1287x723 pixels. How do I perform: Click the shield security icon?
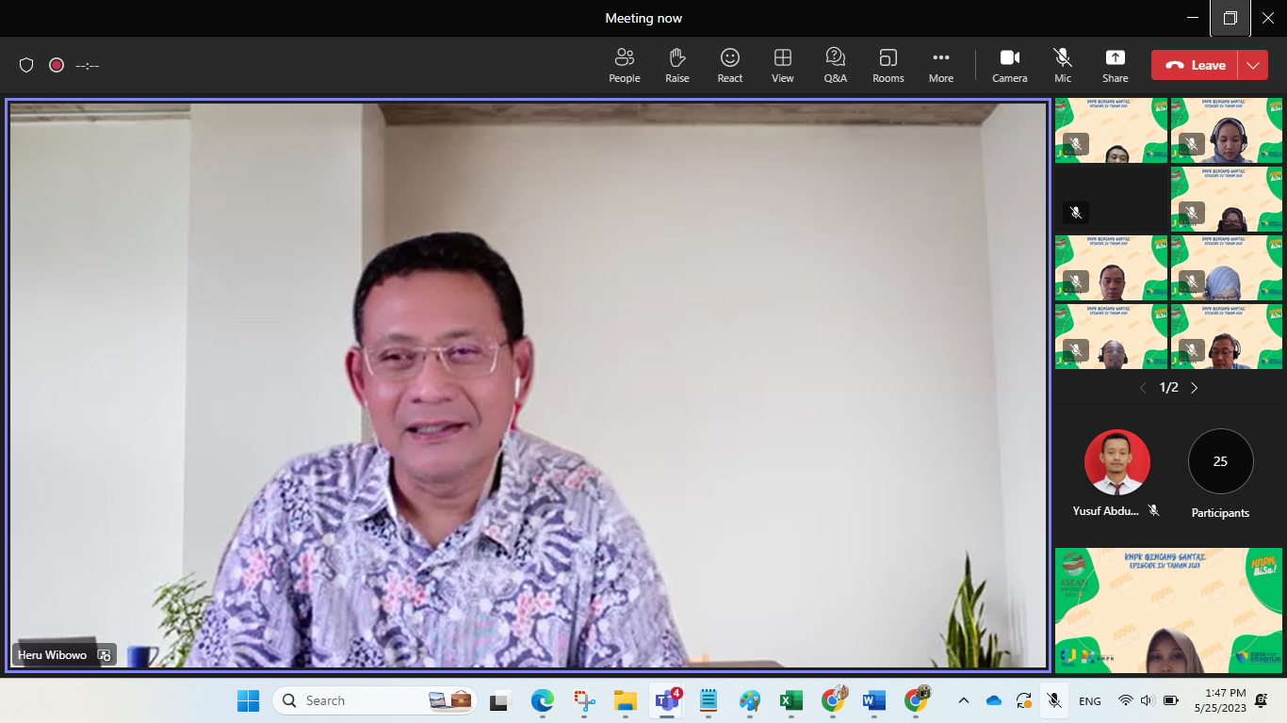tap(26, 65)
